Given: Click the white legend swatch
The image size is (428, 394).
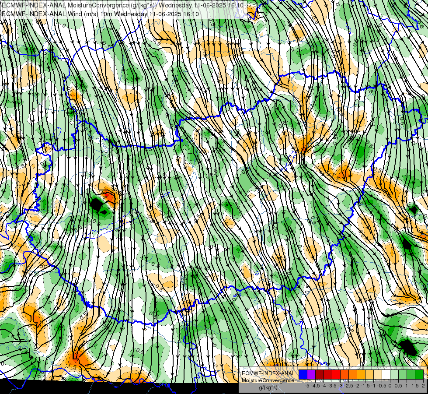Looking at the screenshot, I should tap(386, 374).
